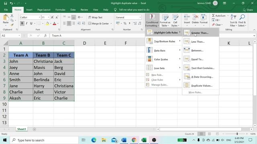Click the Undo arrow icon
Image resolution: width=257 pixels, height=144 pixels.
(11, 3)
